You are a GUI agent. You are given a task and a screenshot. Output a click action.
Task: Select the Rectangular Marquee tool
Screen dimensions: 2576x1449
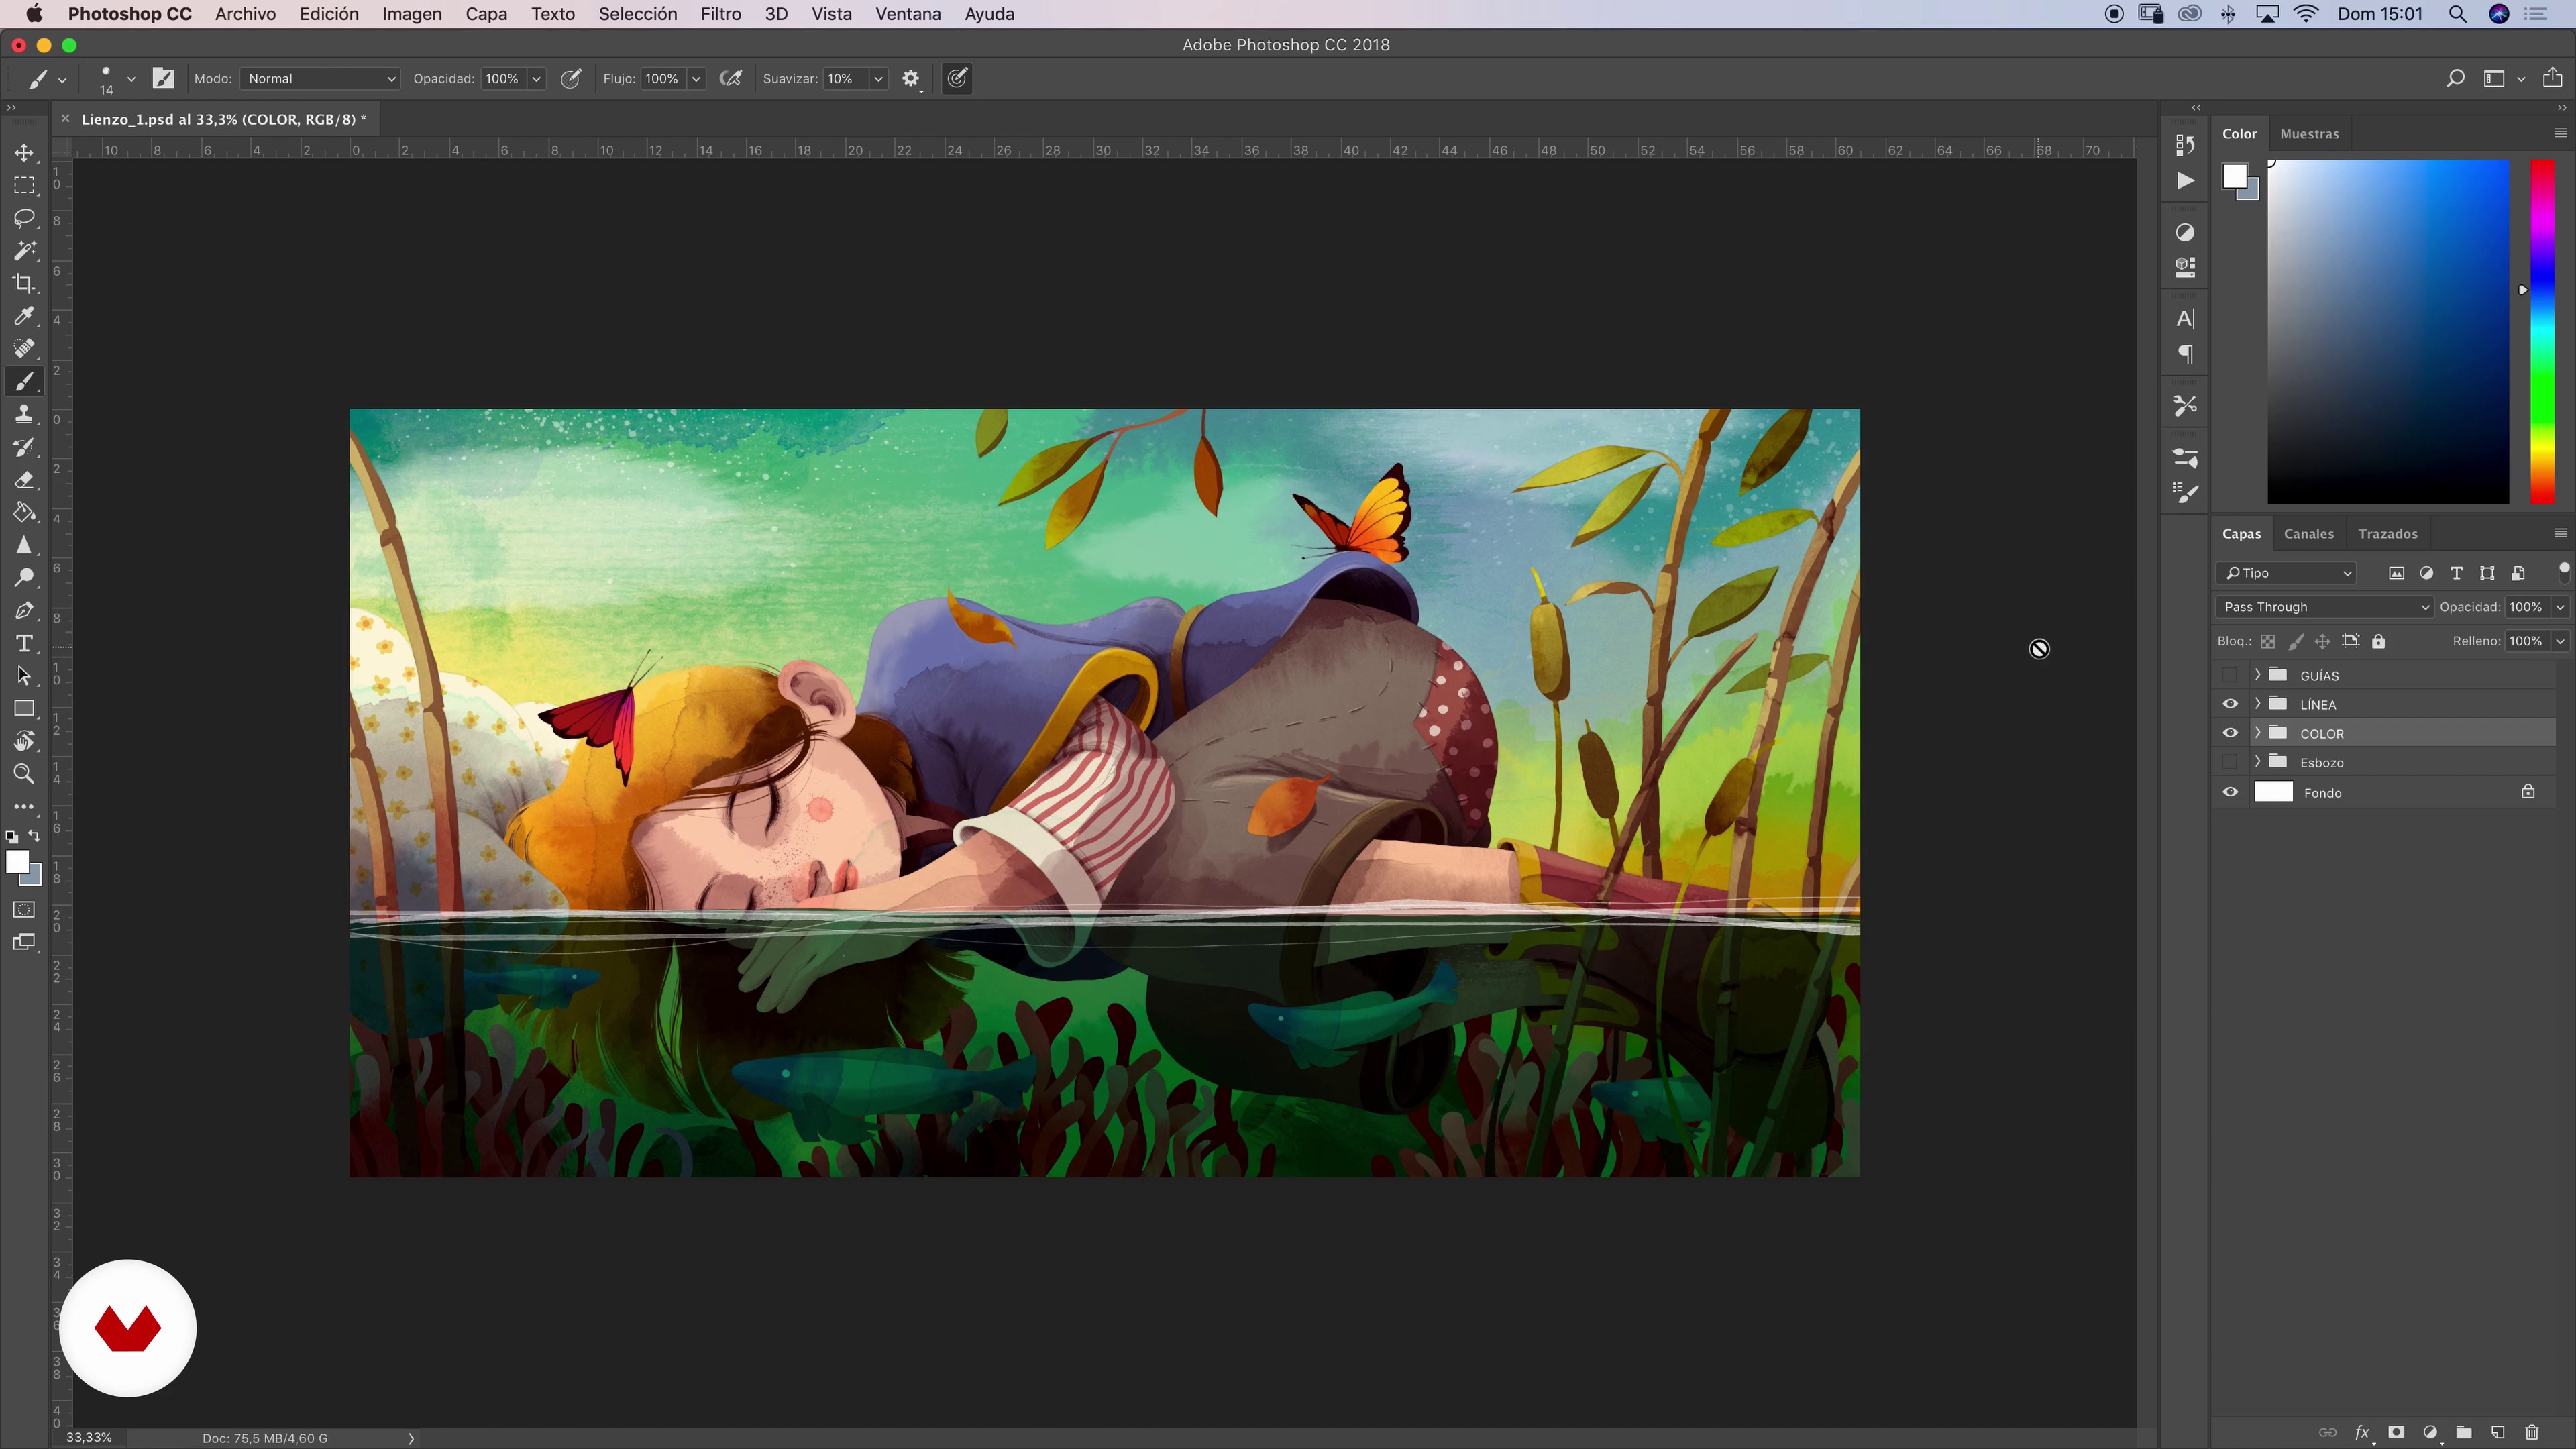pyautogui.click(x=24, y=185)
